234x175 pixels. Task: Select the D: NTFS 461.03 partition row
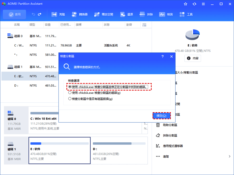(x=30, y=86)
